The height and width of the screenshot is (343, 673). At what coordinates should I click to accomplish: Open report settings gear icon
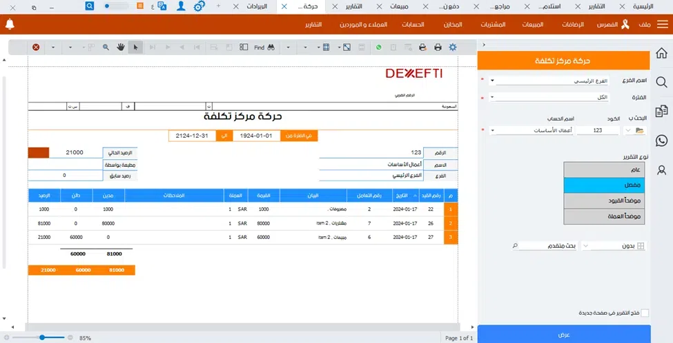[453, 48]
